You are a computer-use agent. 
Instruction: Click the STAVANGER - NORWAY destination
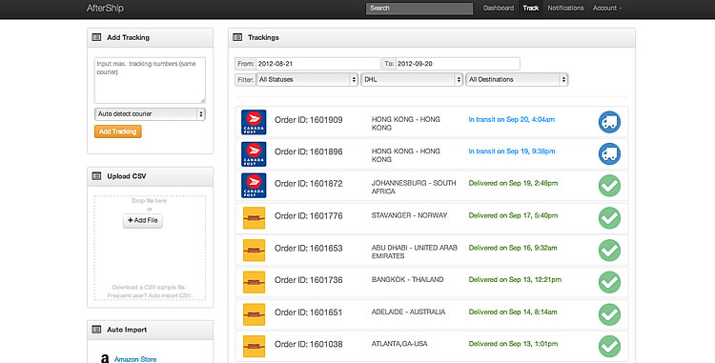click(409, 215)
